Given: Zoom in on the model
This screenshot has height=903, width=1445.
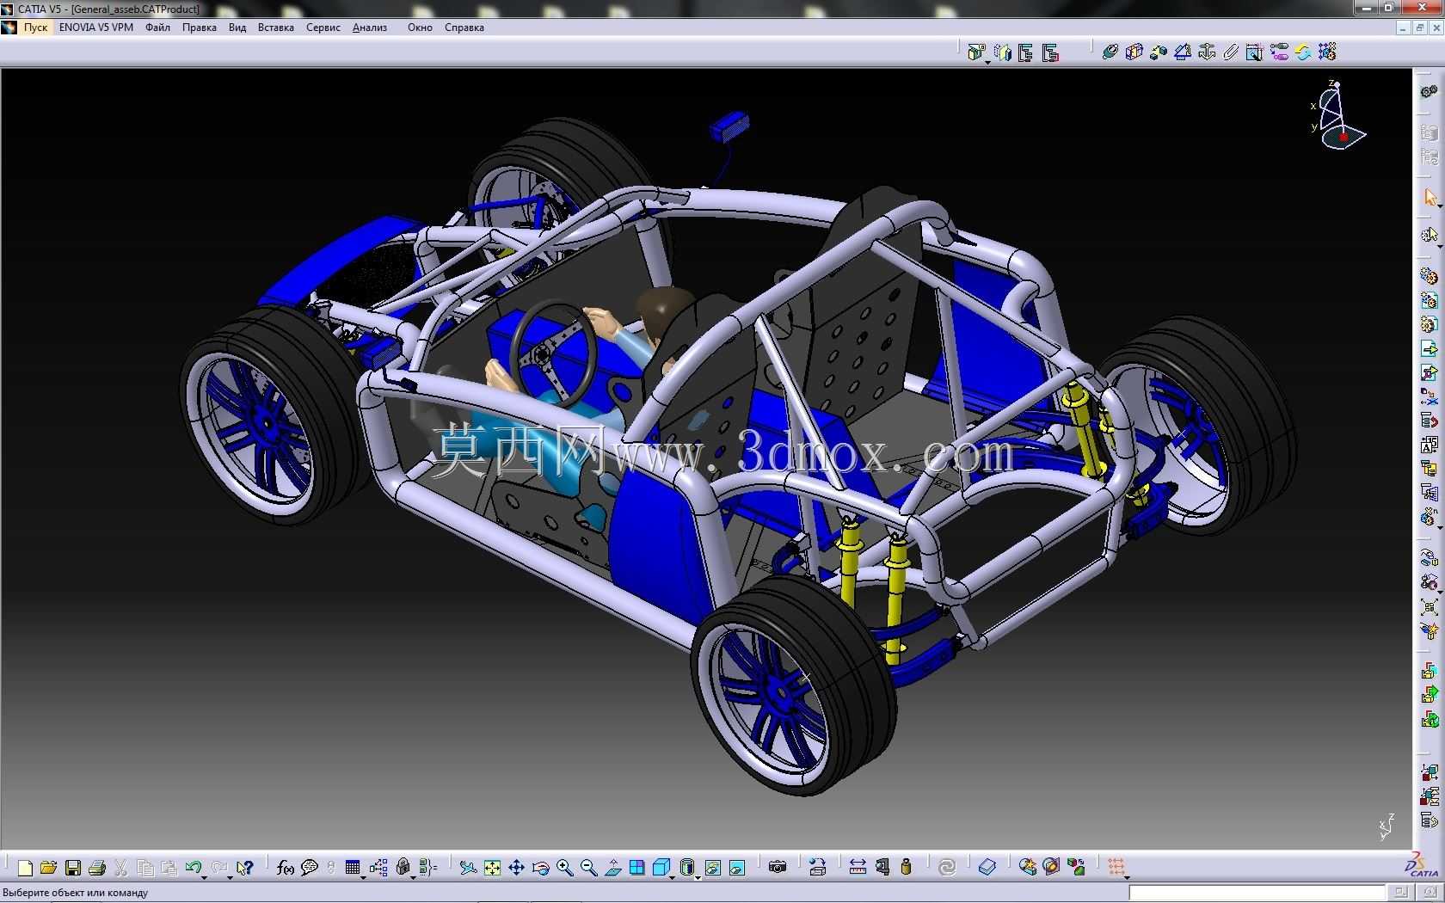Looking at the screenshot, I should pos(564,868).
